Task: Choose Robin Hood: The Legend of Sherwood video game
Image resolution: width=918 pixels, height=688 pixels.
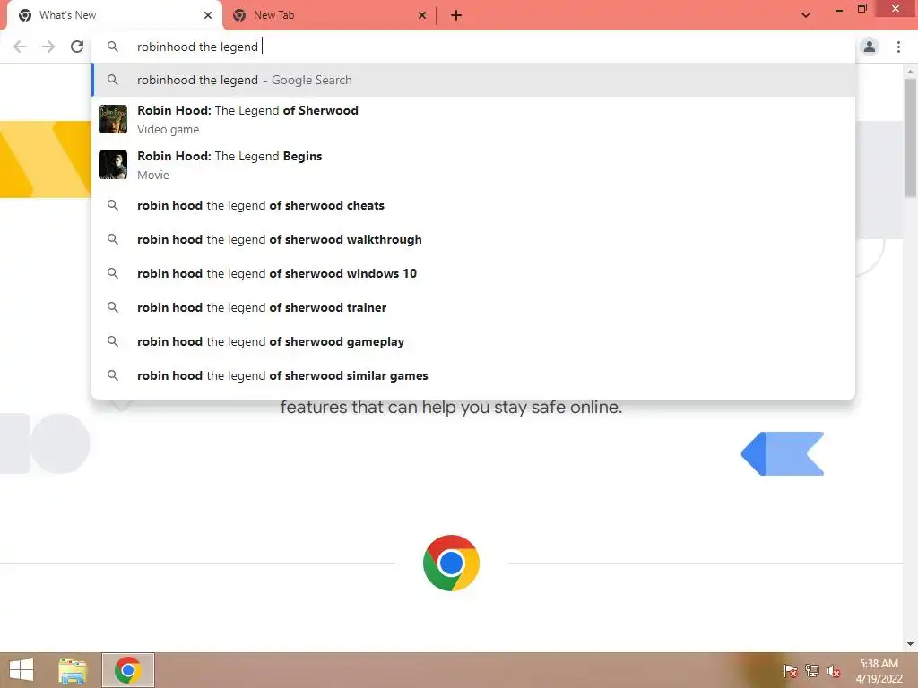Action: click(x=473, y=119)
